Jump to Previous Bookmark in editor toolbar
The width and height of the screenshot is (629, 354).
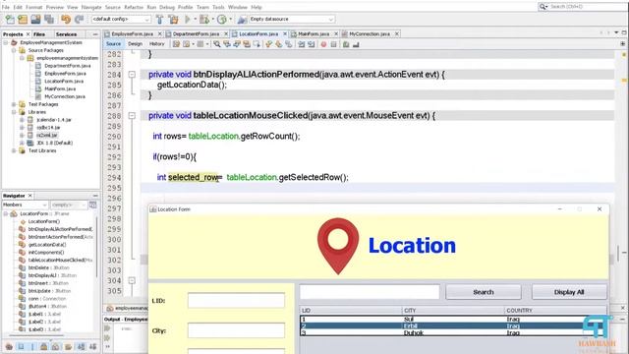click(268, 44)
